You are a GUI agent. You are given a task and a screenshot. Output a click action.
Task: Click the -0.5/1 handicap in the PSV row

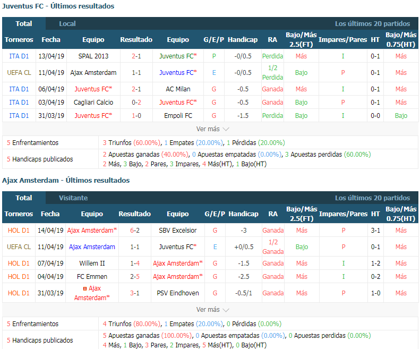244,293
